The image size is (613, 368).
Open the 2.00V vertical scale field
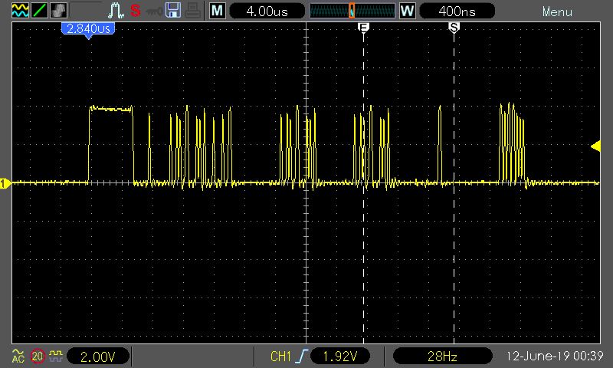click(x=98, y=356)
